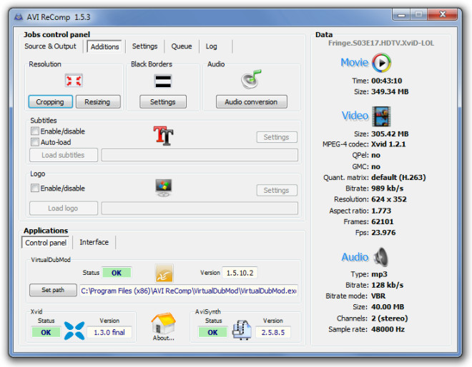Click the Resizing button

[x=98, y=102]
